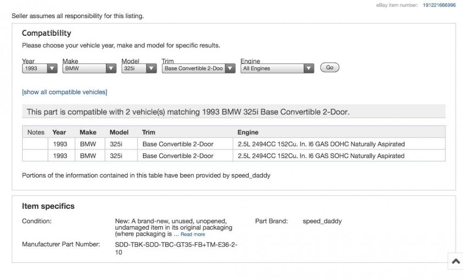Image resolution: width=463 pixels, height=279 pixels.
Task: Click the Year column header in table
Action: tap(59, 132)
